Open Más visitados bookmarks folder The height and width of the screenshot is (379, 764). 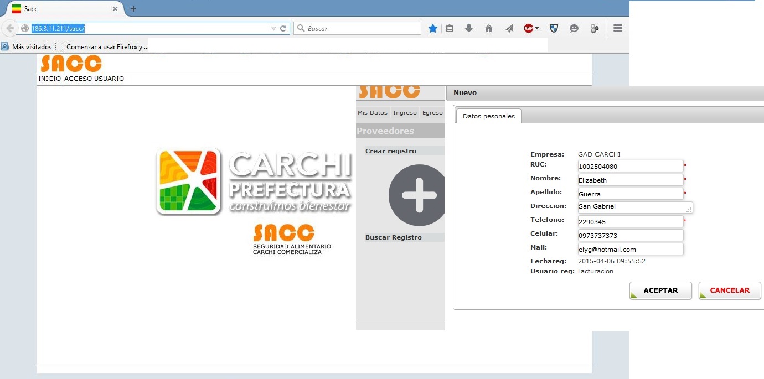point(27,47)
